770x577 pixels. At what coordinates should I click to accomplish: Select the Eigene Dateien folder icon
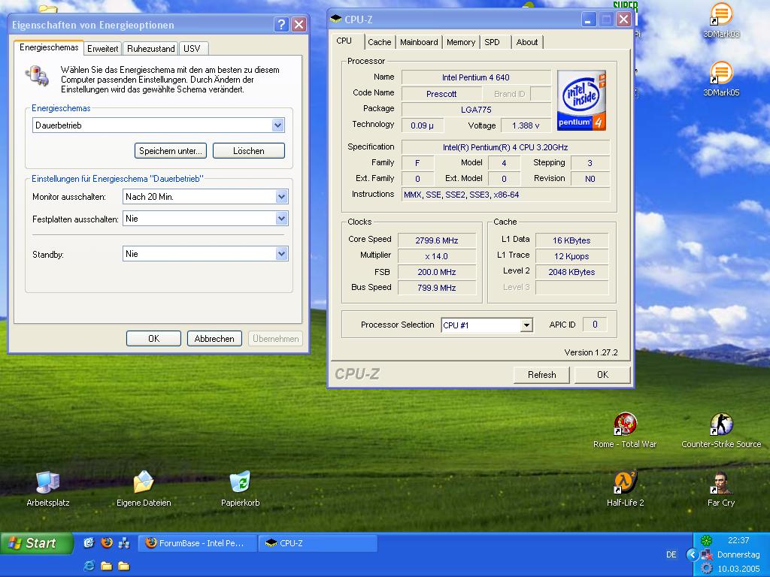[144, 488]
